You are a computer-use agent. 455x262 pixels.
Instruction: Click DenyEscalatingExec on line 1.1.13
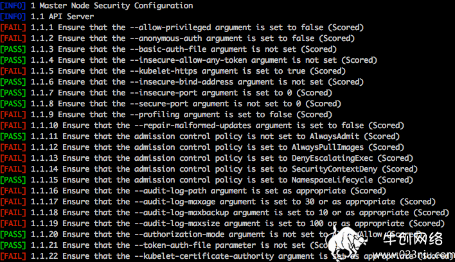click(332, 158)
